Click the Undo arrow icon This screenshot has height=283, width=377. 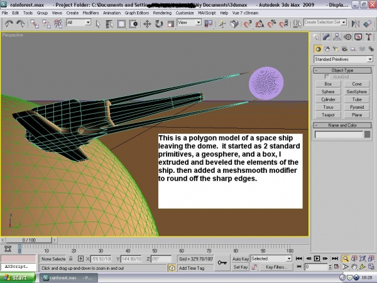[x=9, y=24]
